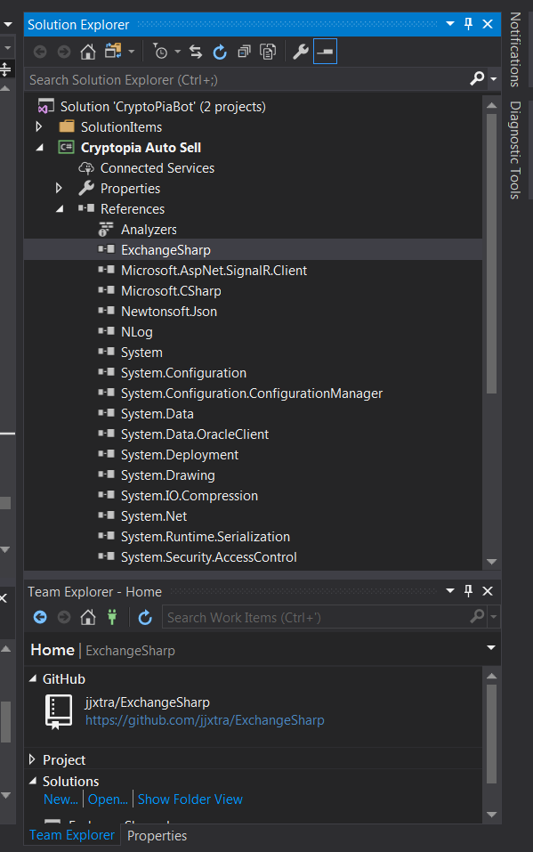Screen dimensions: 533x852
Task: Toggle the pin on the Solution Explorer panel
Action: point(468,24)
